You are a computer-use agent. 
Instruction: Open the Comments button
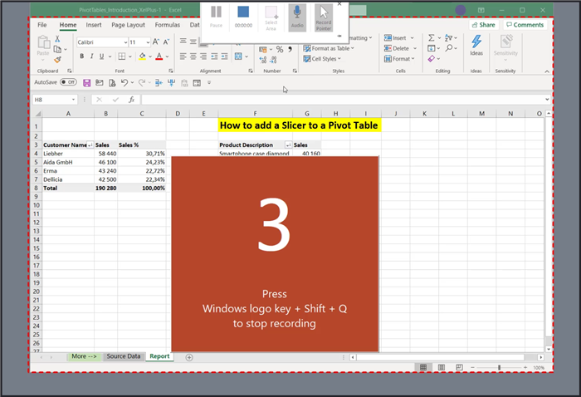click(x=525, y=25)
